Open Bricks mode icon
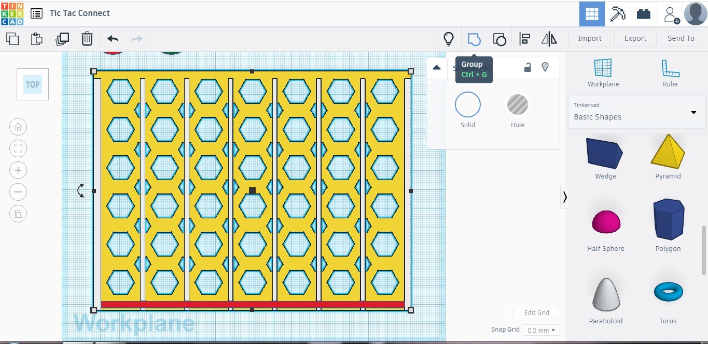The image size is (708, 344). pyautogui.click(x=644, y=13)
